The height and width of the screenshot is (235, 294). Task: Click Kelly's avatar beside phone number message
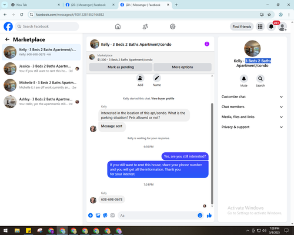(x=93, y=200)
